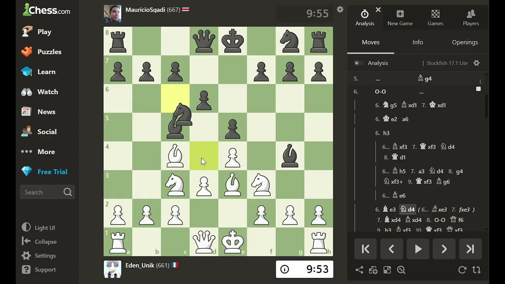Select the white bishop on c4
The height and width of the screenshot is (284, 505).
coord(175,155)
